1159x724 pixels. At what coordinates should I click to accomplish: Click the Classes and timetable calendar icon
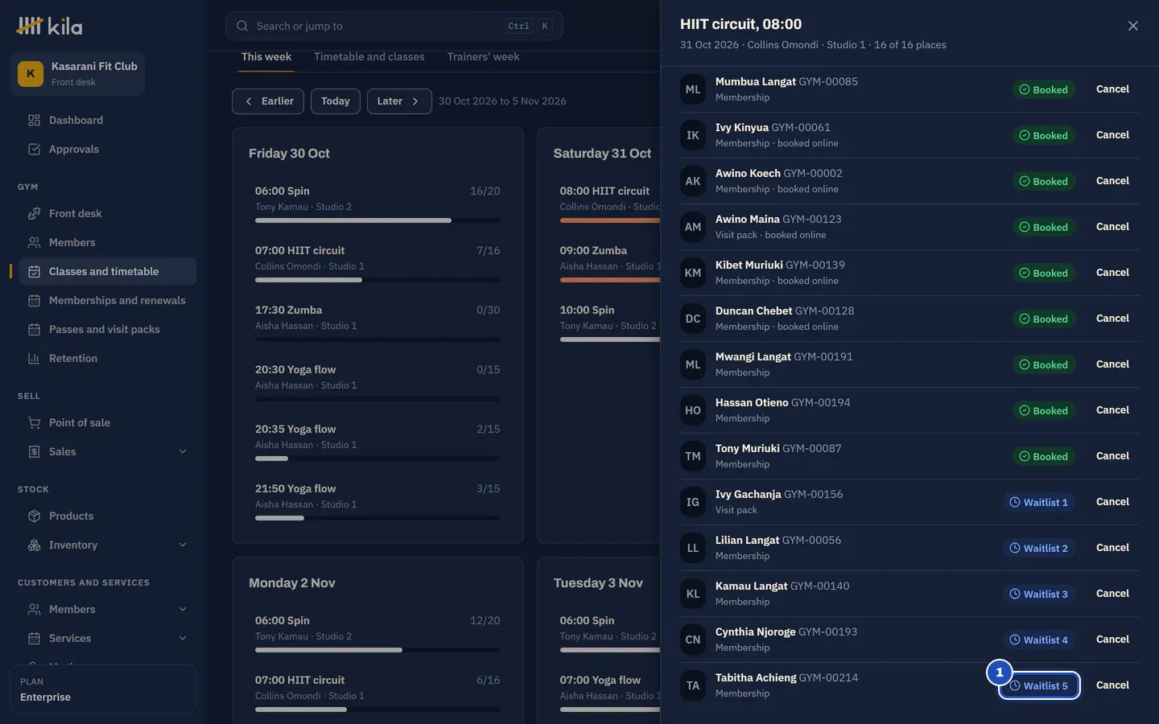(34, 272)
